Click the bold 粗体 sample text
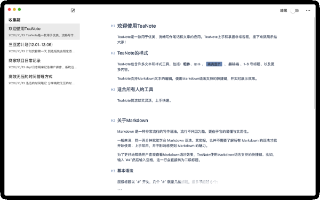Viewport: 320px width, 200px height. (187, 64)
